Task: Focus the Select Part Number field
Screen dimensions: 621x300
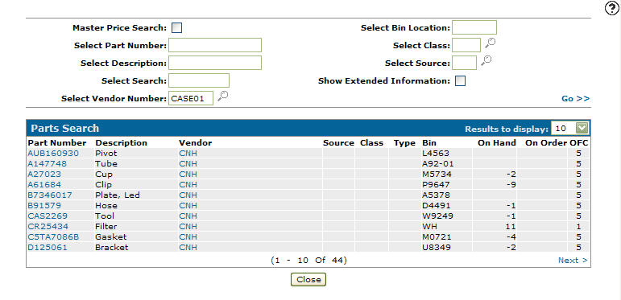Action: click(x=215, y=45)
